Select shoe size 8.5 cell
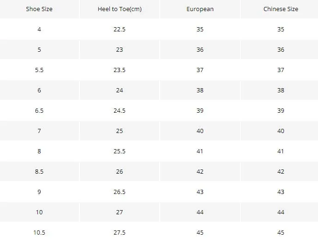 pyautogui.click(x=39, y=171)
